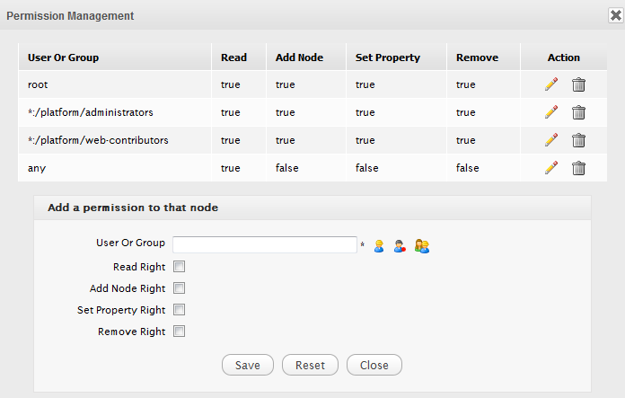Open the select user picker icon
This screenshot has height=398, width=625.
click(x=379, y=245)
